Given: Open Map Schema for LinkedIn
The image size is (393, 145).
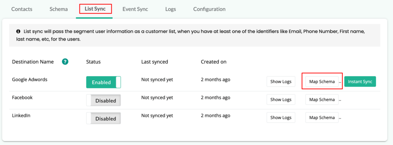Looking at the screenshot, I should pyautogui.click(x=322, y=117).
